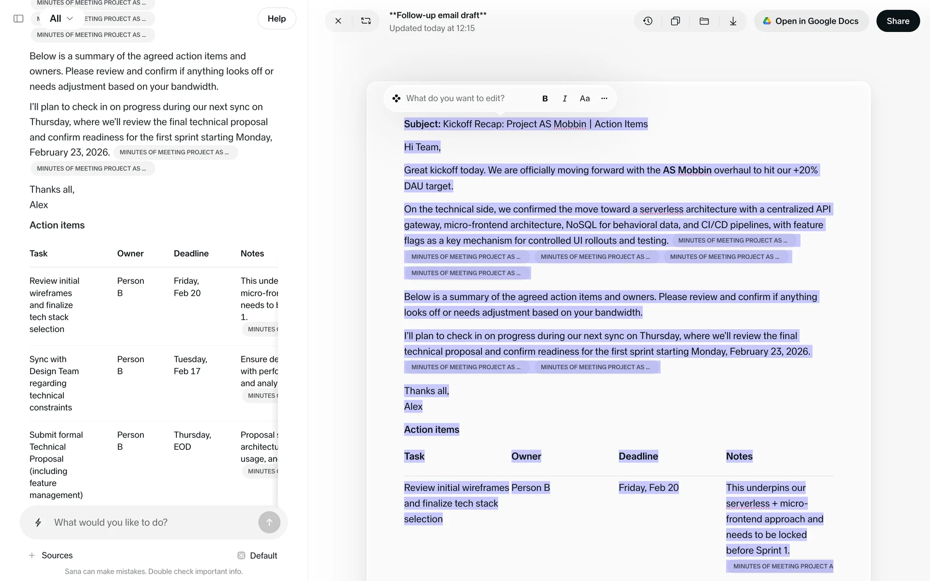Click the Help button

(277, 19)
